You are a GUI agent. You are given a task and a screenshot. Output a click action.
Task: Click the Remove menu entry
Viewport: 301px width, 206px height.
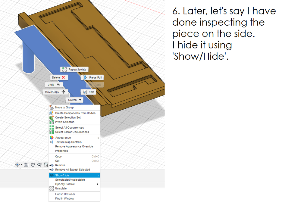click(74, 165)
